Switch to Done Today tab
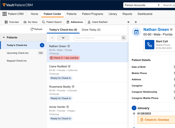This screenshot has width=175, height=128. pyautogui.click(x=91, y=30)
